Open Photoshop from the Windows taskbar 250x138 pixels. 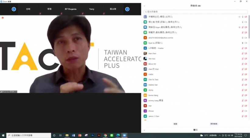93,135
